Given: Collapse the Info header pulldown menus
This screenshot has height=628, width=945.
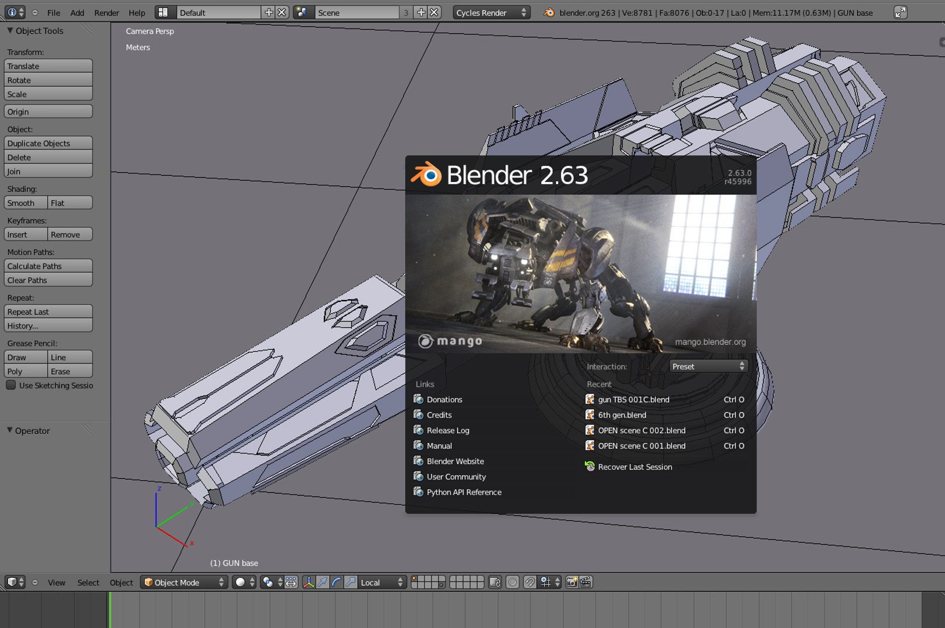Looking at the screenshot, I should [x=35, y=12].
